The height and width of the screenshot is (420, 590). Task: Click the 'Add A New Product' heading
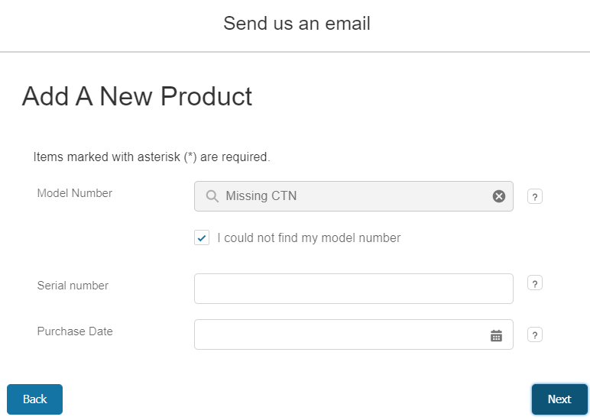137,96
